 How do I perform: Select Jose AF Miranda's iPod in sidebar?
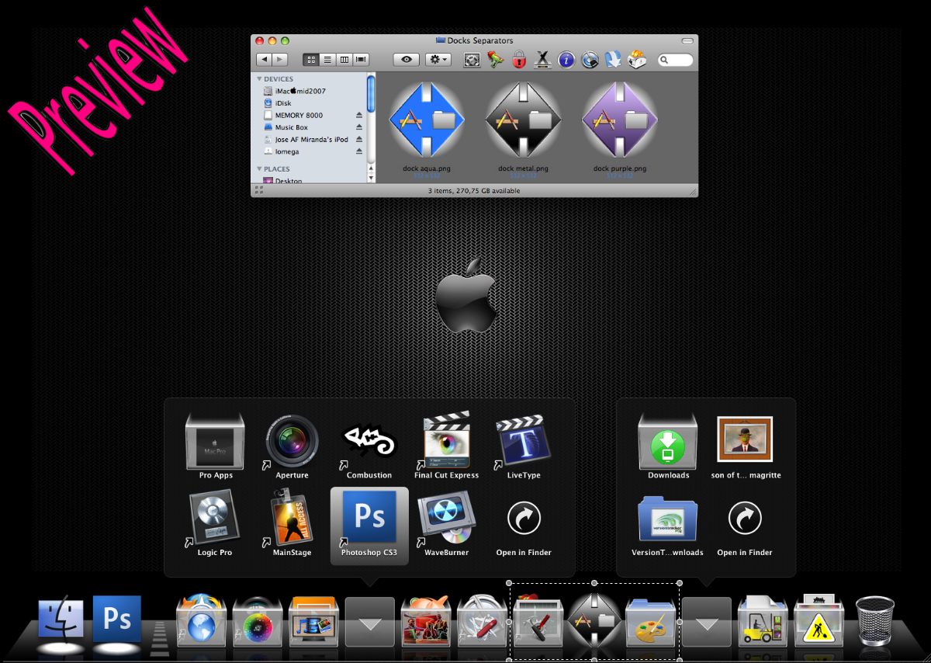306,140
